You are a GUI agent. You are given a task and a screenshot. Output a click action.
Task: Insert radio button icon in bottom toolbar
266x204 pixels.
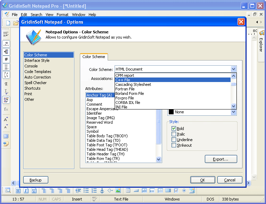click(184, 190)
